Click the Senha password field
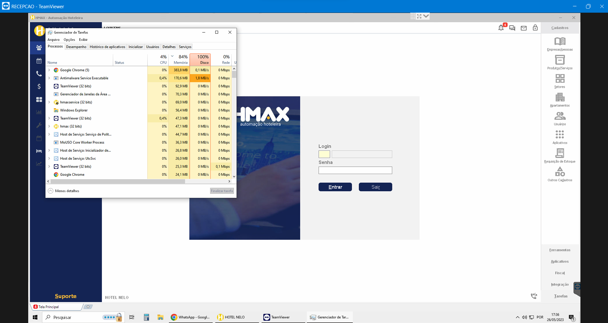 tap(355, 170)
